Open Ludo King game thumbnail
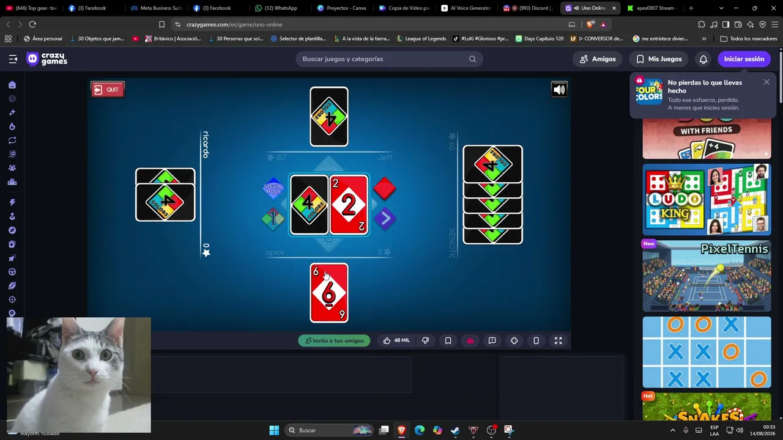The width and height of the screenshot is (783, 440). [x=707, y=199]
